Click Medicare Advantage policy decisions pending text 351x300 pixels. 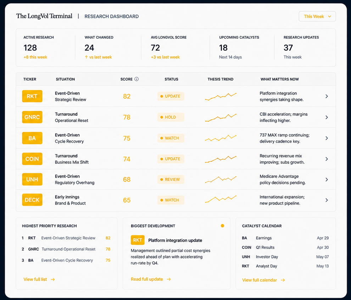coord(283,179)
